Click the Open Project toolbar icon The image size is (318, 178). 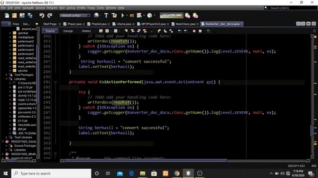[x=22, y=15]
